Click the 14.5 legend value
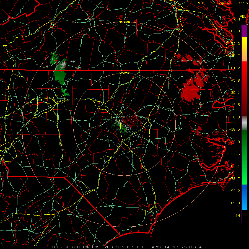Viewport: 249px width, 249px height. point(235,105)
